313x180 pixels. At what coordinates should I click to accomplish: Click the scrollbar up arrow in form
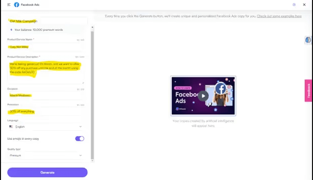92,27
